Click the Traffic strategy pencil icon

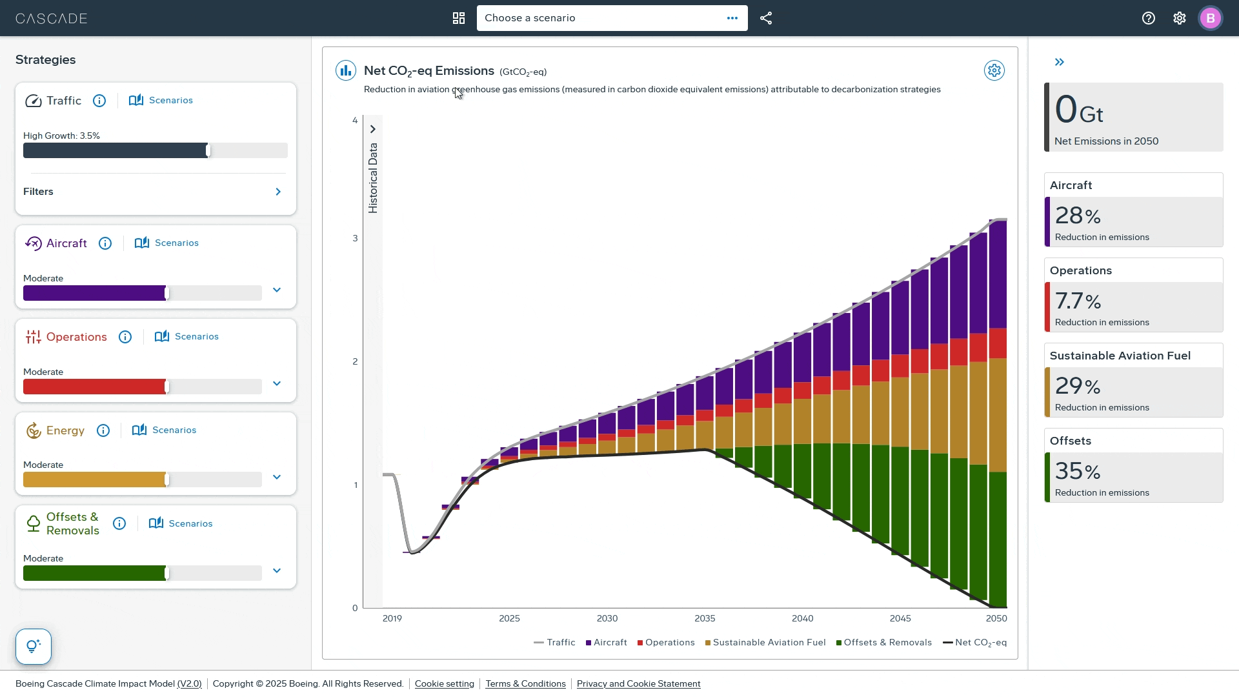33,101
